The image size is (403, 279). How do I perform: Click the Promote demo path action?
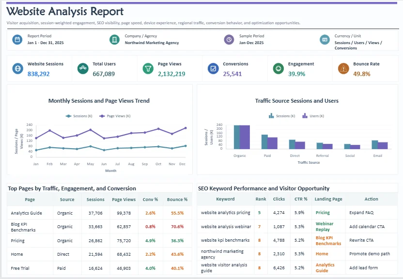pyautogui.click(x=369, y=253)
